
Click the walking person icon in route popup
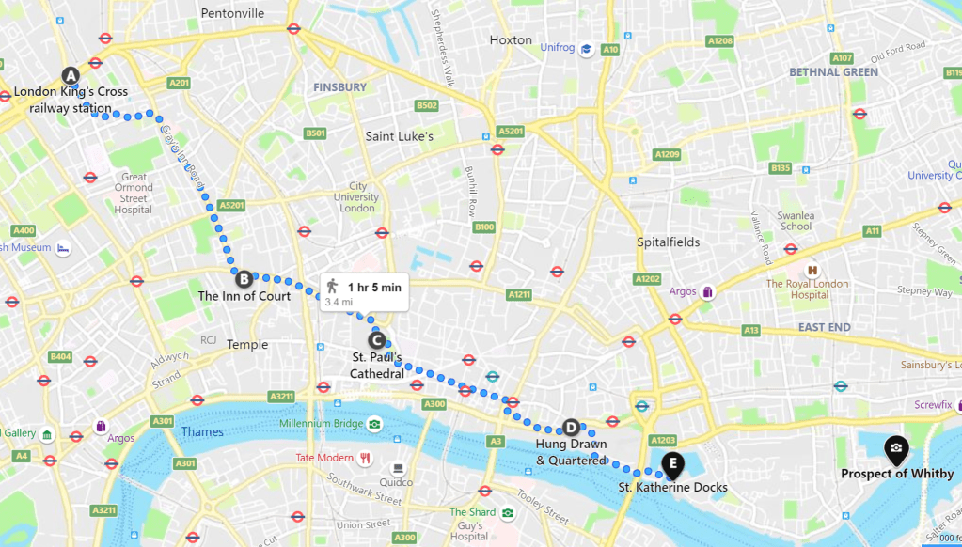[333, 286]
